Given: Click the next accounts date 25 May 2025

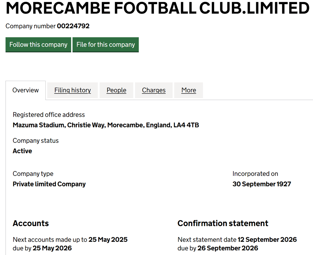Looking at the screenshot, I should 107,239.
